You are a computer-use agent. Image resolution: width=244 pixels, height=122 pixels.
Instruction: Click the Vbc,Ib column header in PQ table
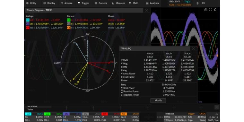coord(169,53)
